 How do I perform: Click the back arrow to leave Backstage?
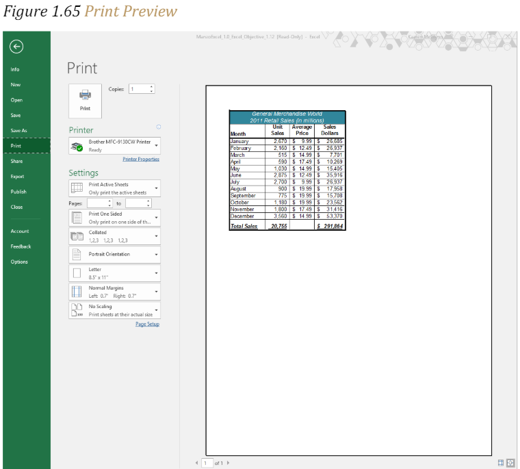point(16,47)
